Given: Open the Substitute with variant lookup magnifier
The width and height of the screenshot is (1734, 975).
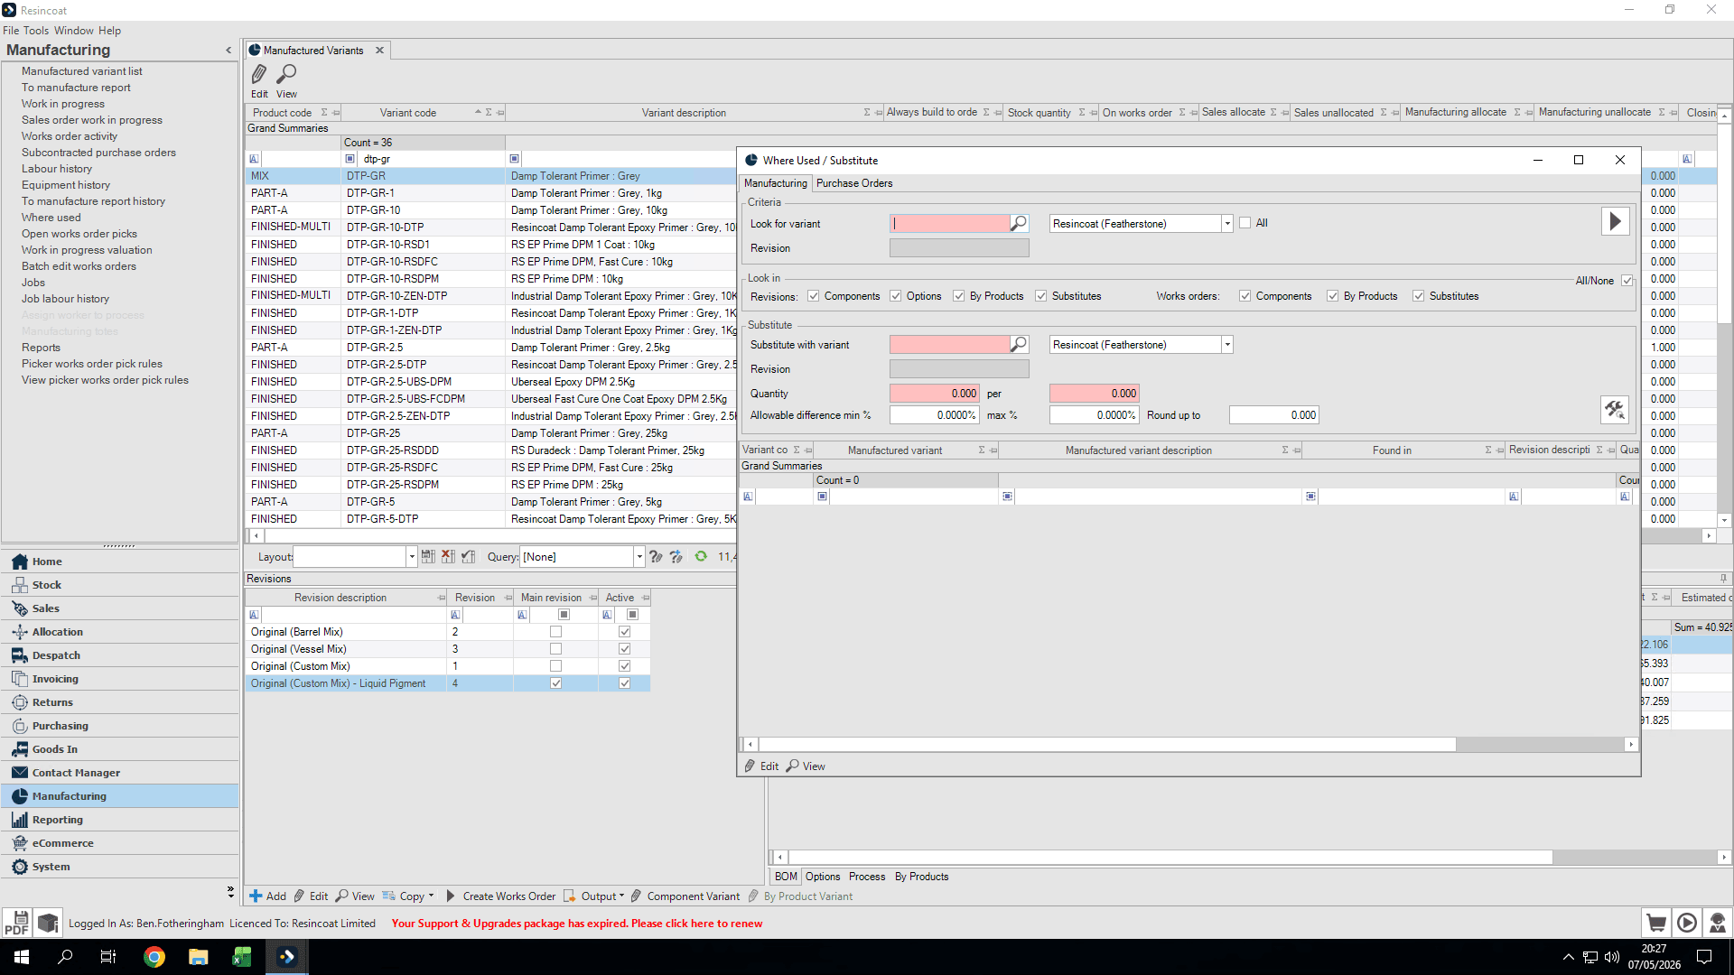Looking at the screenshot, I should click(x=1019, y=345).
